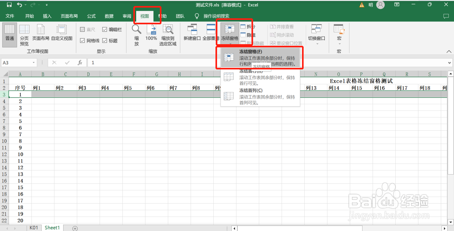Viewport: 454px width, 231px height.
Task: Choose the freeze top row menu option
Action: point(260,77)
